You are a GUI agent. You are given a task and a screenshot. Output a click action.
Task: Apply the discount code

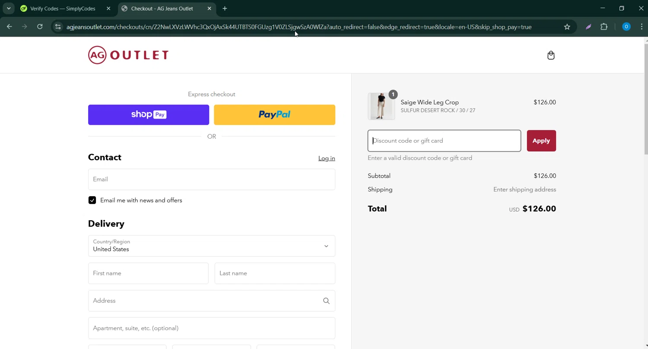541,141
